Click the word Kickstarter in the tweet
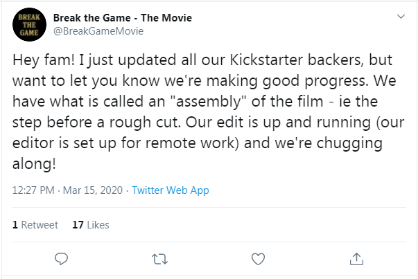Image resolution: width=418 pixels, height=279 pixels. [266, 60]
